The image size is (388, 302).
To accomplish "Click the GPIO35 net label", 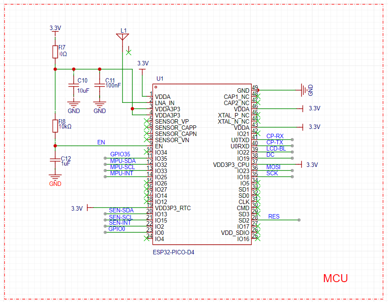I will point(120,155).
